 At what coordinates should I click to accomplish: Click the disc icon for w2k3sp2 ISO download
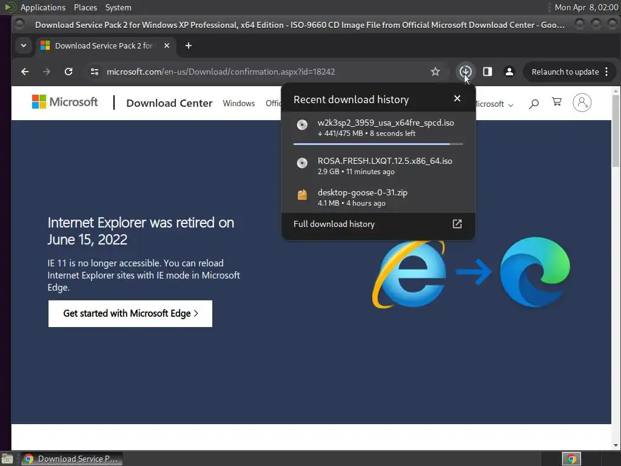tap(302, 125)
